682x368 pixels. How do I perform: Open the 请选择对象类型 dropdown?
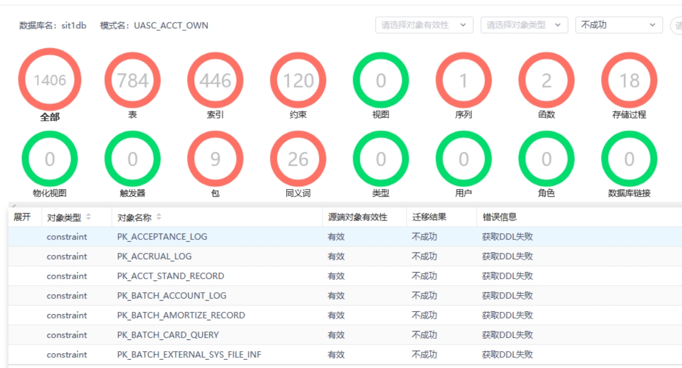[524, 25]
